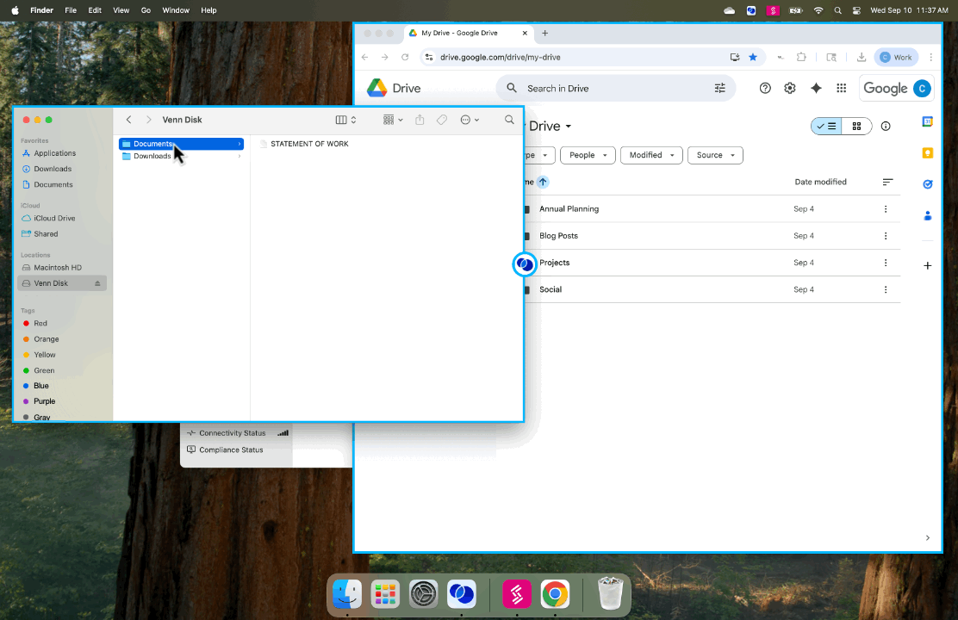Open the People filter dropdown

click(x=587, y=155)
